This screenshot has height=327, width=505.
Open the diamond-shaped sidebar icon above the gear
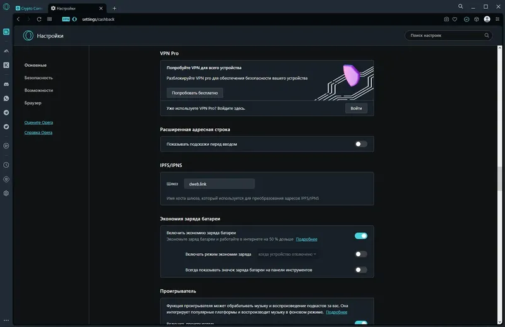(x=6, y=179)
